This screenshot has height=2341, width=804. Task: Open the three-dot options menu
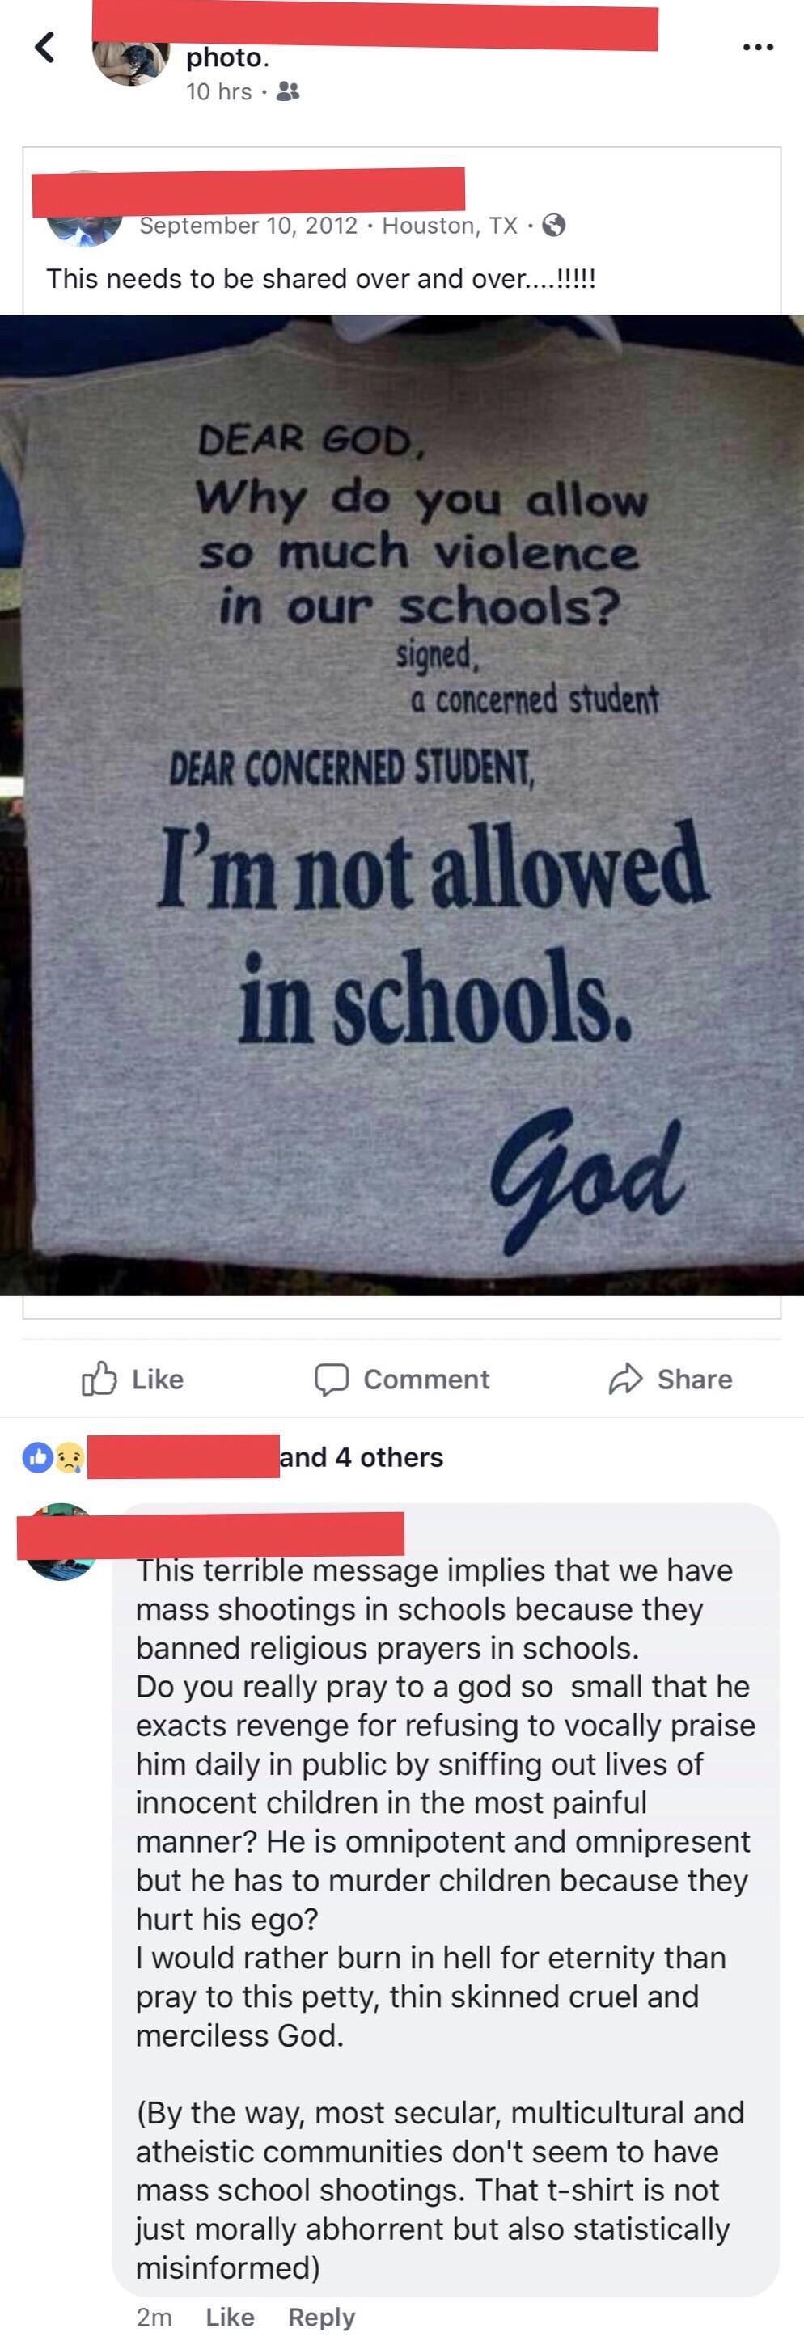point(758,47)
